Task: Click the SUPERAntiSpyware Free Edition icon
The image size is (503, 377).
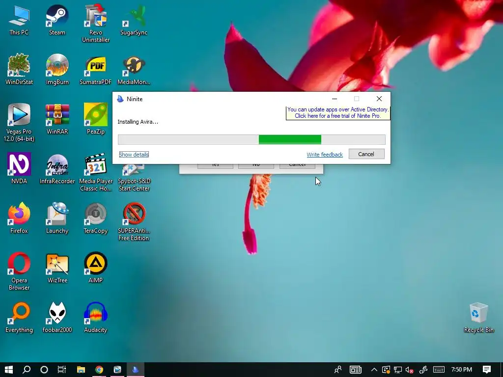Action: tap(134, 222)
